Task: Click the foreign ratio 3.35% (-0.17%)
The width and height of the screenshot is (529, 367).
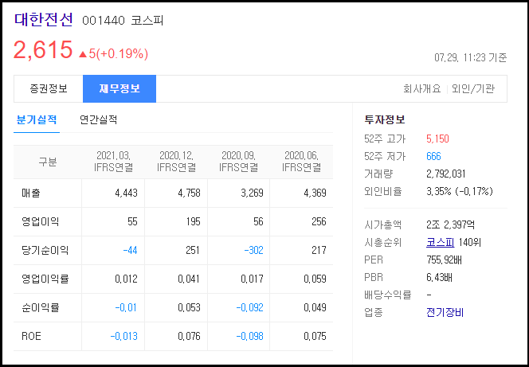Action: pos(460,191)
